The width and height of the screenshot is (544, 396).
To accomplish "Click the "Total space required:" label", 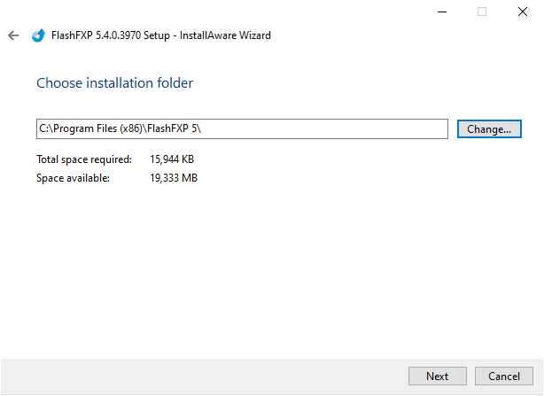I will 84,159.
